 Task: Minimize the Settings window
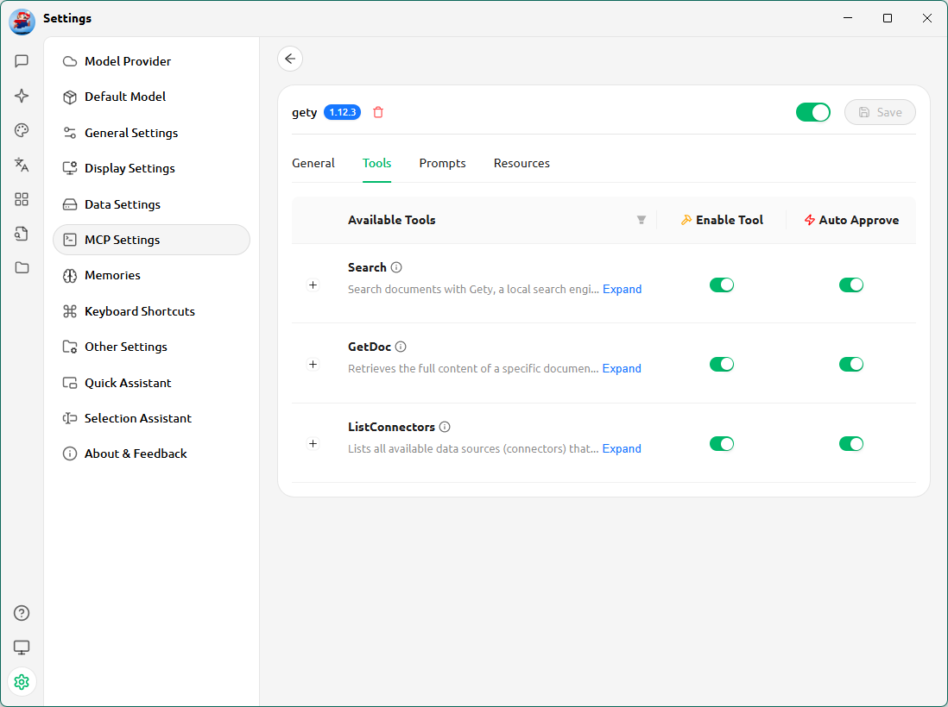coord(848,18)
